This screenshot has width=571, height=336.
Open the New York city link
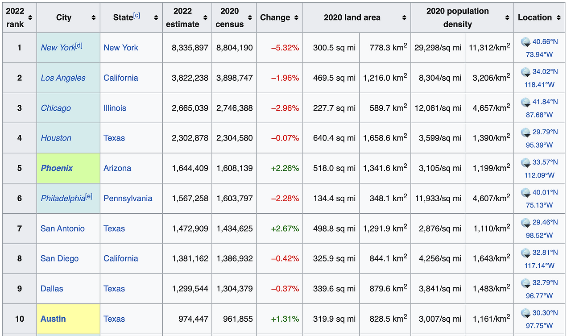pos(58,48)
